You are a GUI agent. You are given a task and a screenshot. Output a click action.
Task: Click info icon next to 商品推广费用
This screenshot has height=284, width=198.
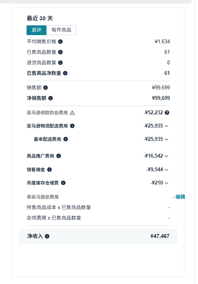(59, 156)
